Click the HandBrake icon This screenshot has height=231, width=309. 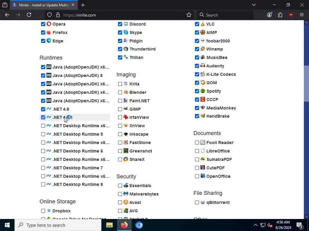(202, 116)
